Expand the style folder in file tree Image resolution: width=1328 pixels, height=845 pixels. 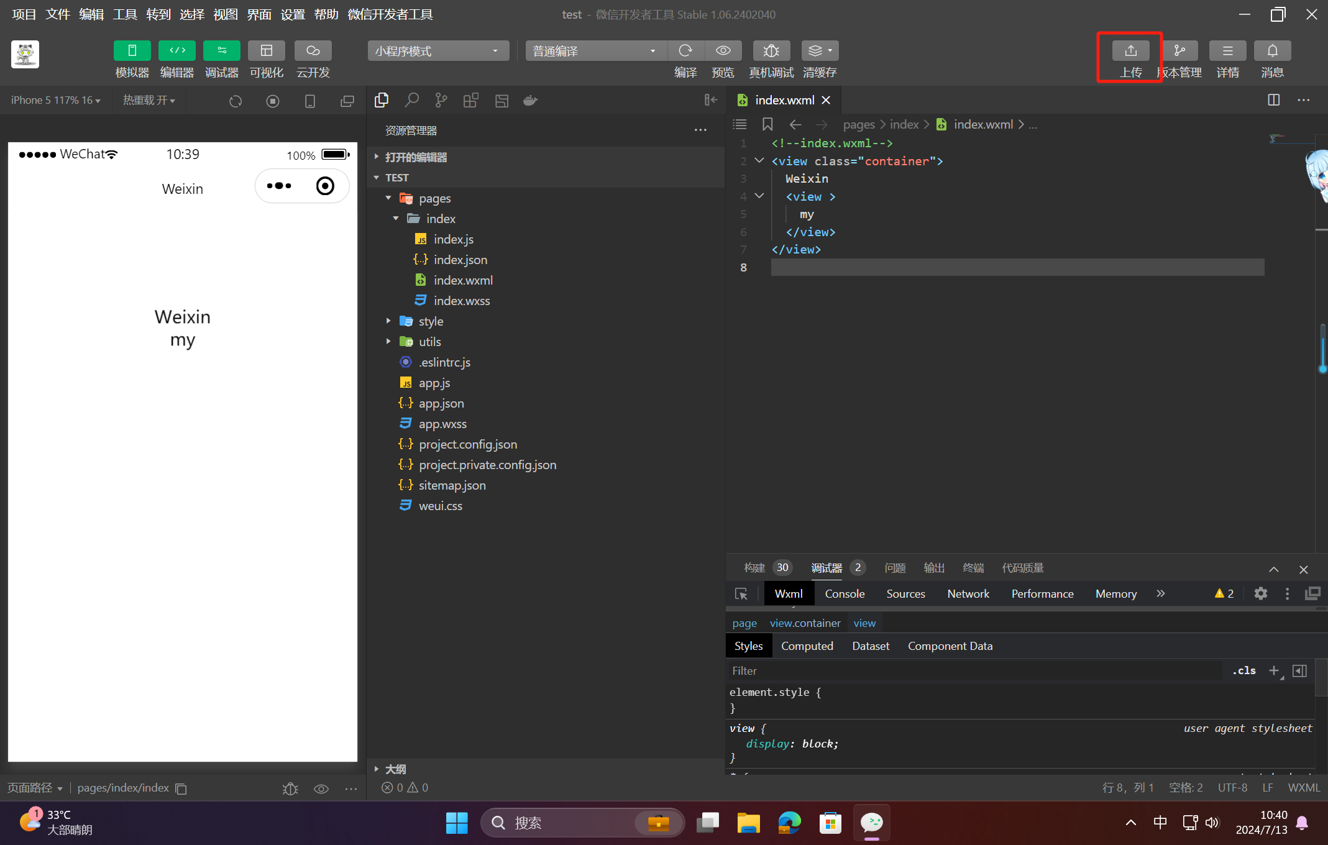click(431, 321)
